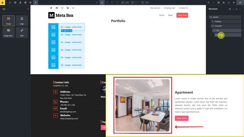Click the Contact Info footer heading

[x=62, y=82]
